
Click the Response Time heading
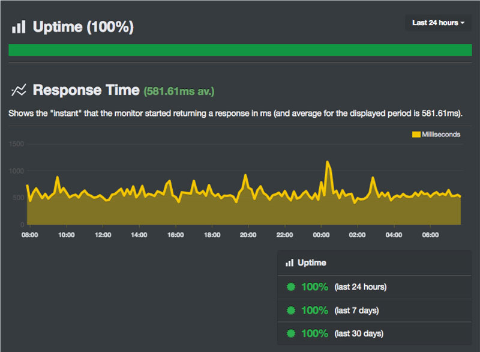point(86,90)
